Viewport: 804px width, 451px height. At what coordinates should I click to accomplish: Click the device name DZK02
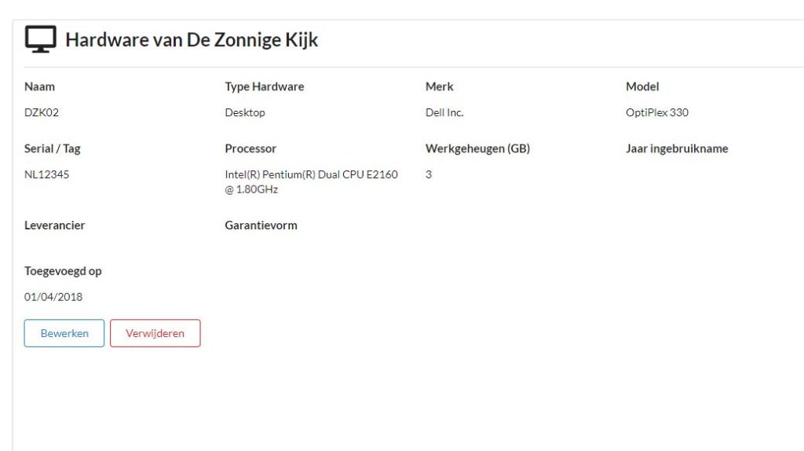42,112
